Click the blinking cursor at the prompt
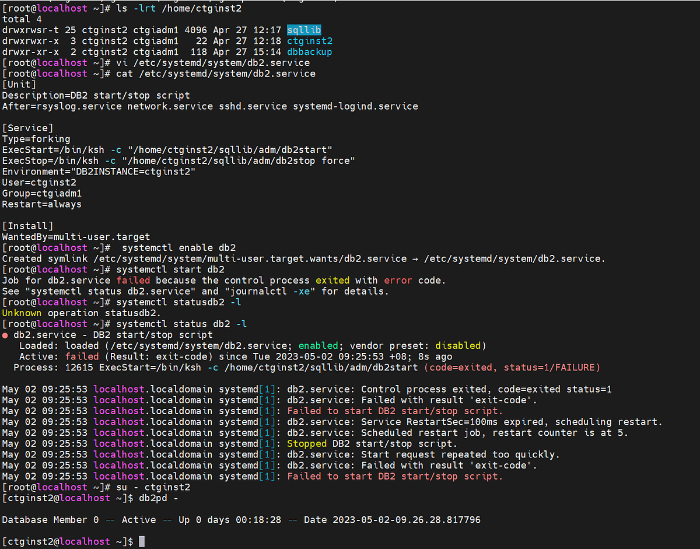 click(x=141, y=541)
